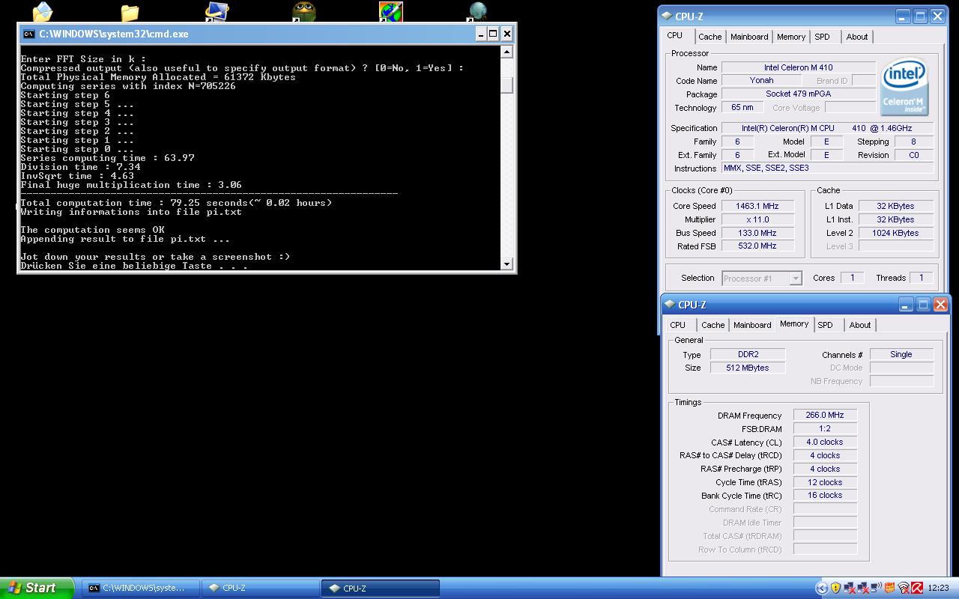
Task: Open the grey globe desktop shortcut
Action: click(x=477, y=11)
